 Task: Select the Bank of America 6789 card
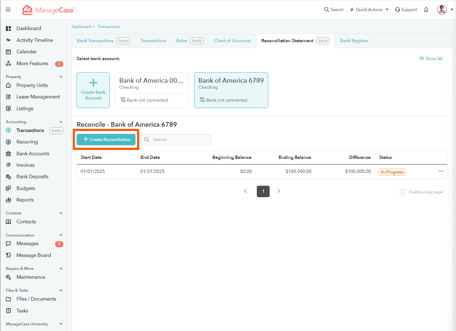point(231,90)
